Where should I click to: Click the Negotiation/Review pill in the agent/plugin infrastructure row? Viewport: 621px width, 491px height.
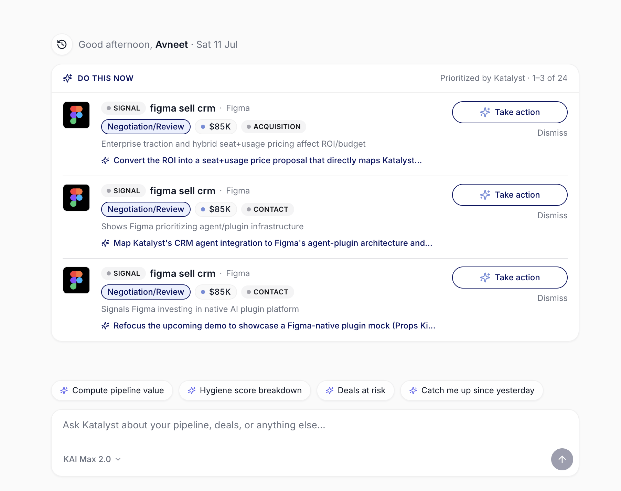point(146,209)
